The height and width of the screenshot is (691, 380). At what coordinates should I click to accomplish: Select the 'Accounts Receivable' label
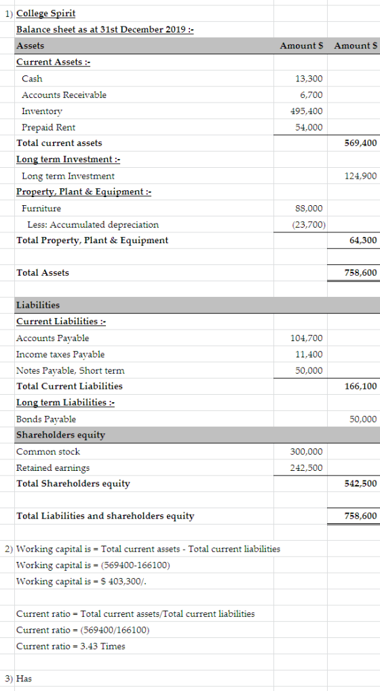pyautogui.click(x=64, y=95)
